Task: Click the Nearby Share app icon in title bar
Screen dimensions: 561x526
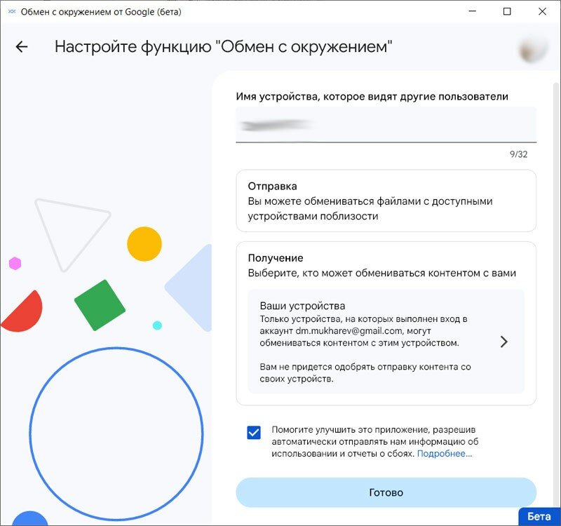Action: [12, 12]
